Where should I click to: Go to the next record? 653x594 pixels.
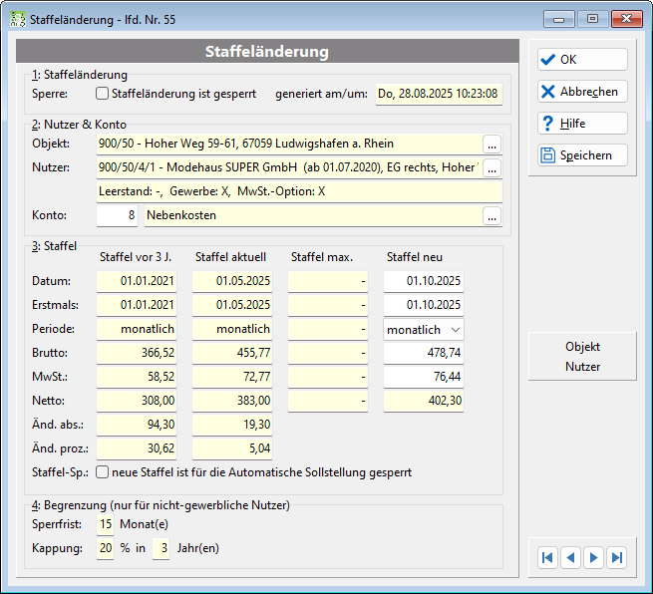[593, 557]
